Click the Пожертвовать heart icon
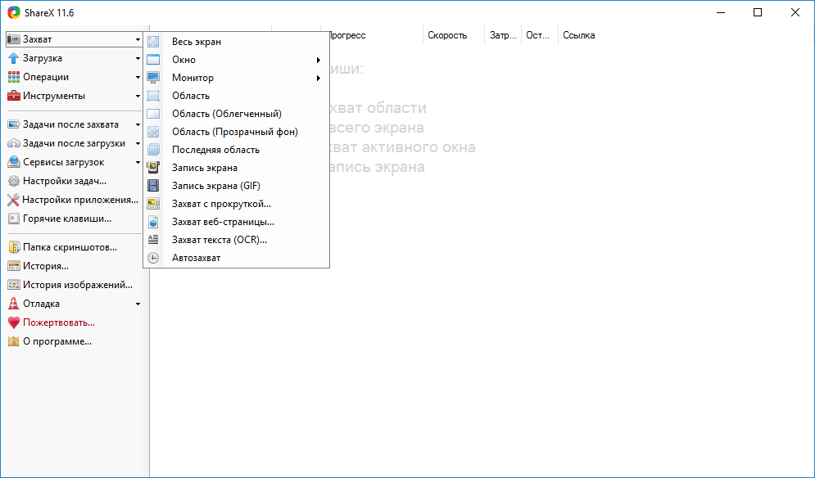Image resolution: width=815 pixels, height=478 pixels. click(14, 322)
